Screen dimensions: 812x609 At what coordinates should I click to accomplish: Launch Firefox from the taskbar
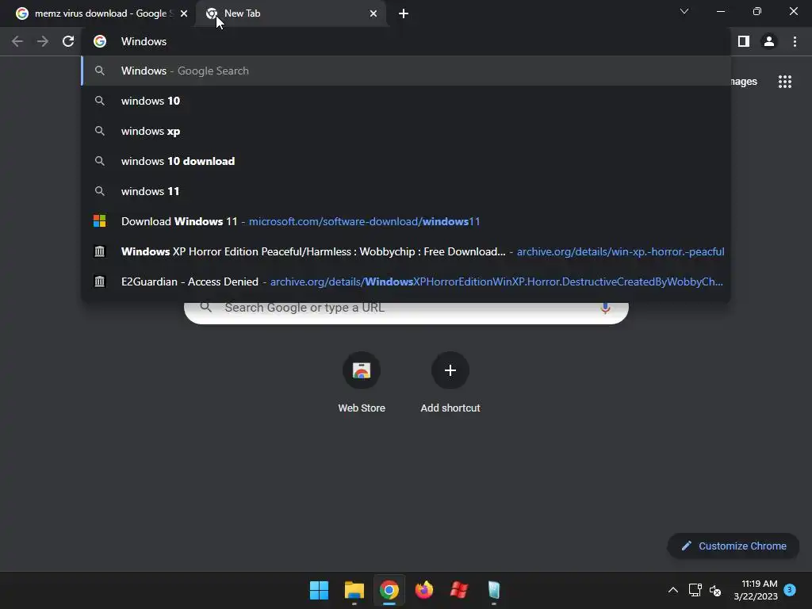(x=424, y=590)
